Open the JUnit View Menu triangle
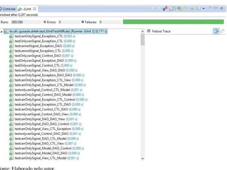The image size is (227, 170). pos(210,7)
